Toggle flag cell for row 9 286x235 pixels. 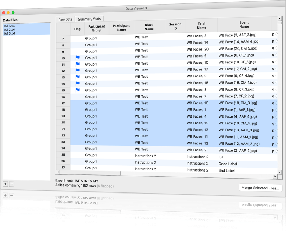click(77, 51)
